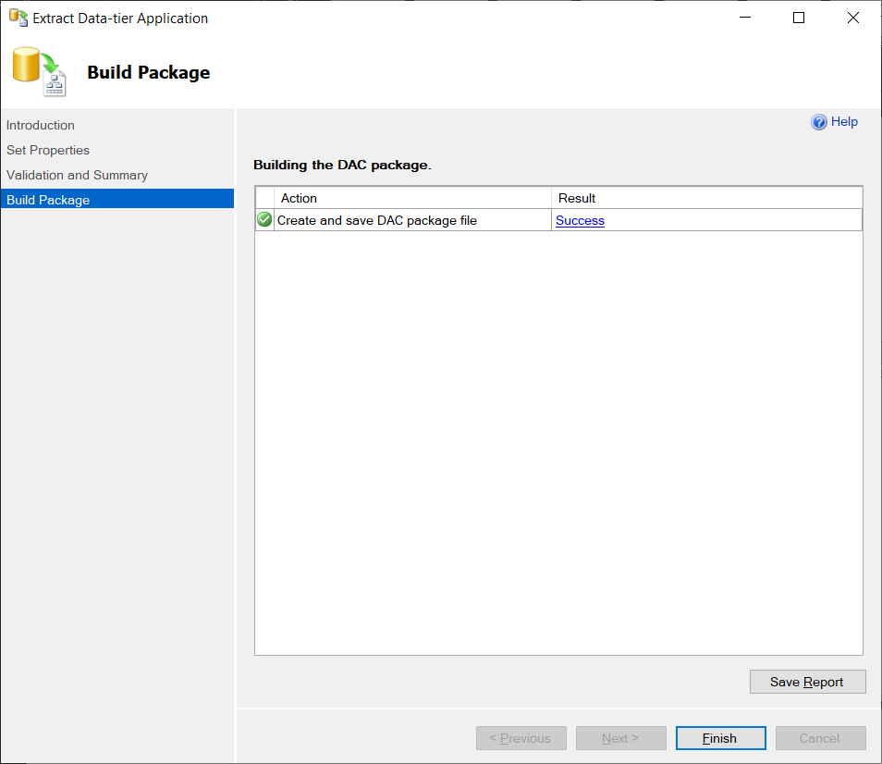
Task: Select the Set Properties step
Action: click(48, 150)
